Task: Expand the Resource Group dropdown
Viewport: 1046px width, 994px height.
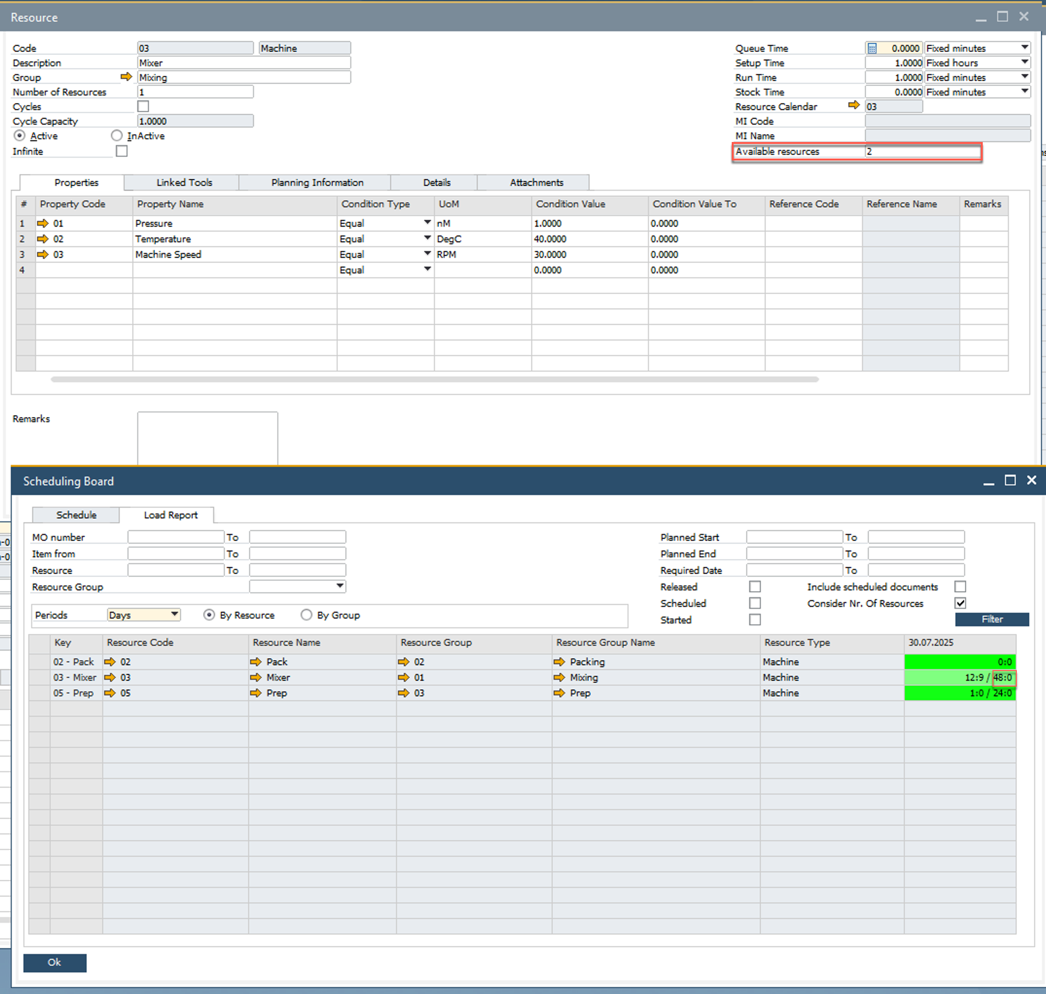Action: coord(340,586)
